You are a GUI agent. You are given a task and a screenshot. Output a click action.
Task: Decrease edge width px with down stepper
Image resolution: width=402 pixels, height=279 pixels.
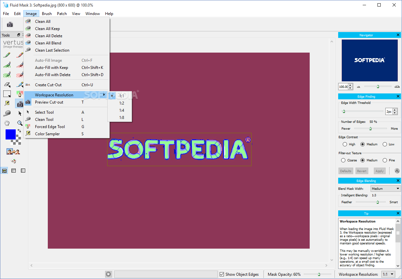395,113
